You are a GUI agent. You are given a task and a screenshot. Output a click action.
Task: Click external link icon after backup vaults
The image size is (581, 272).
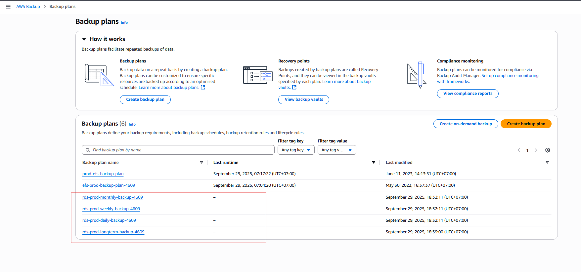click(294, 88)
